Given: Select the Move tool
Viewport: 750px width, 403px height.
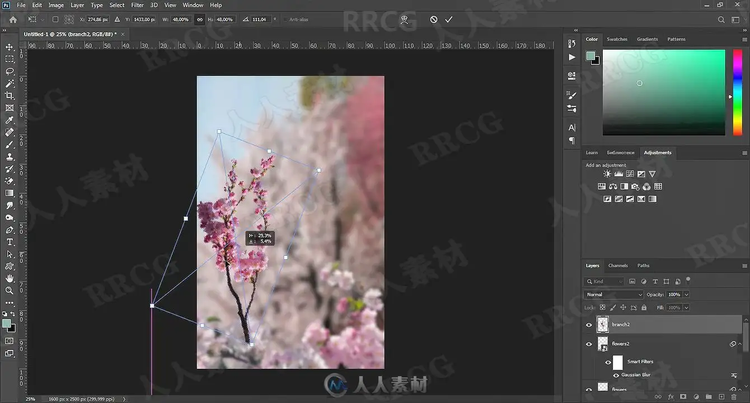Looking at the screenshot, I should click(x=10, y=47).
